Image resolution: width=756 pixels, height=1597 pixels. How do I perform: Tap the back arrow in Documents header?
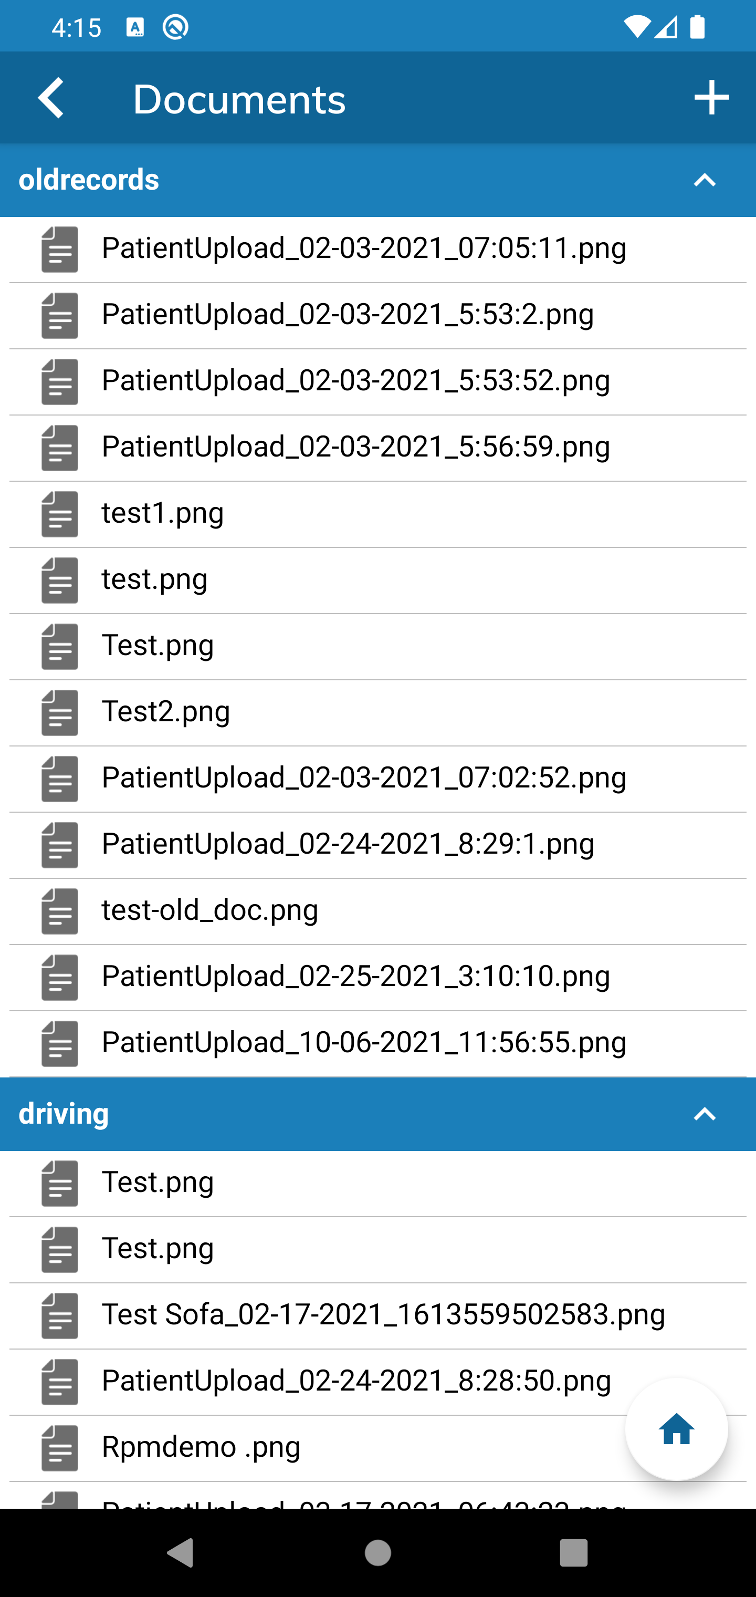point(51,98)
